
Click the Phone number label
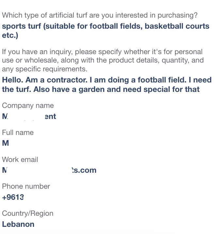[26, 186]
